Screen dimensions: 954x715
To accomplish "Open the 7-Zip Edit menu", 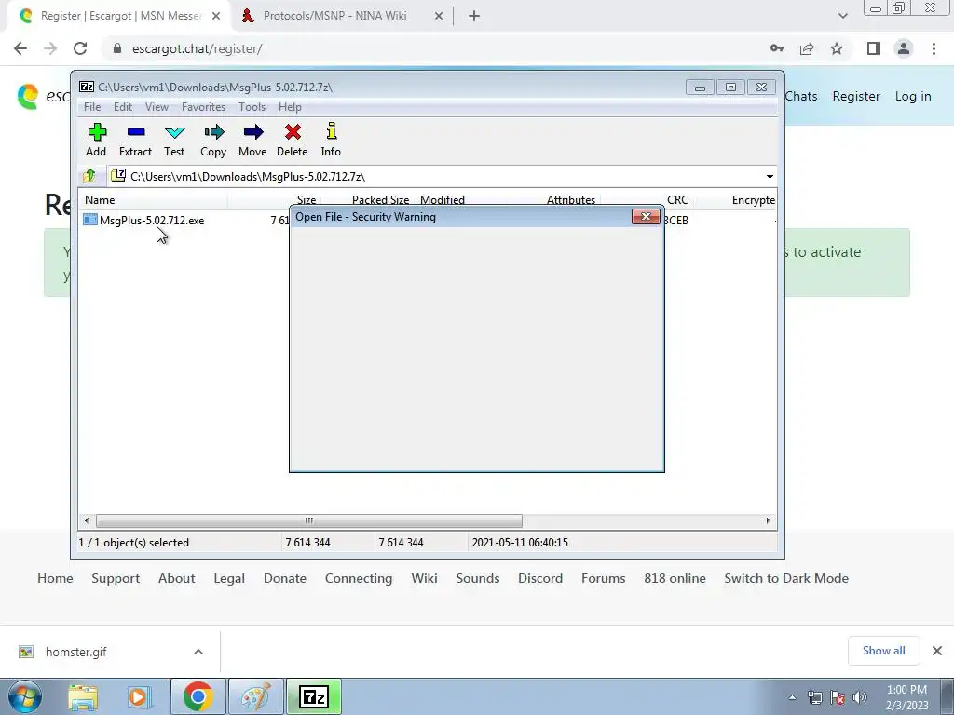I will pyautogui.click(x=123, y=107).
